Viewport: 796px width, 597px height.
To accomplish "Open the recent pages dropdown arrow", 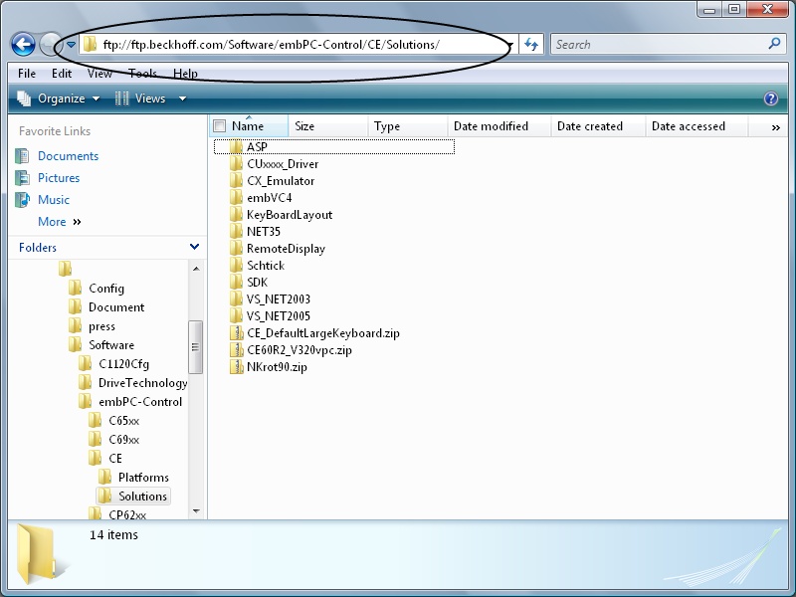I will point(71,45).
